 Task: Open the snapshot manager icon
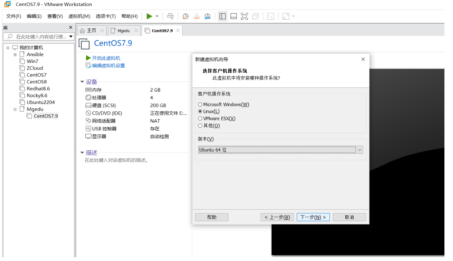(208, 16)
